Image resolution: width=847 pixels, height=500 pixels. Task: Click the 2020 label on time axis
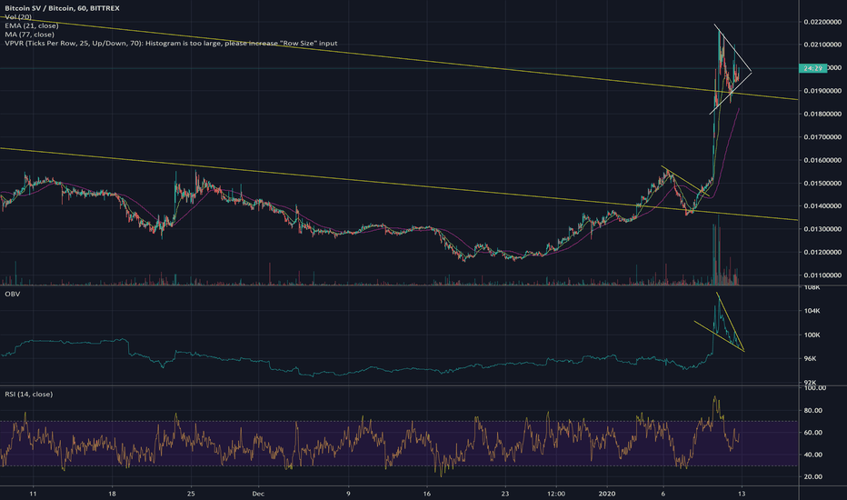[x=607, y=494]
